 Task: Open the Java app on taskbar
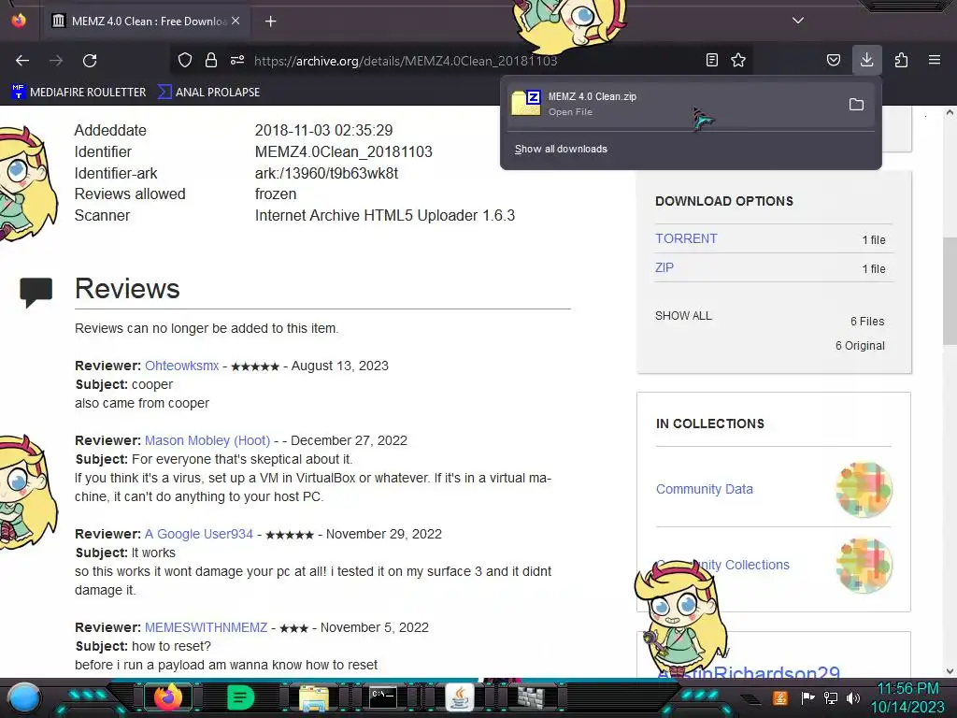pyautogui.click(x=460, y=697)
